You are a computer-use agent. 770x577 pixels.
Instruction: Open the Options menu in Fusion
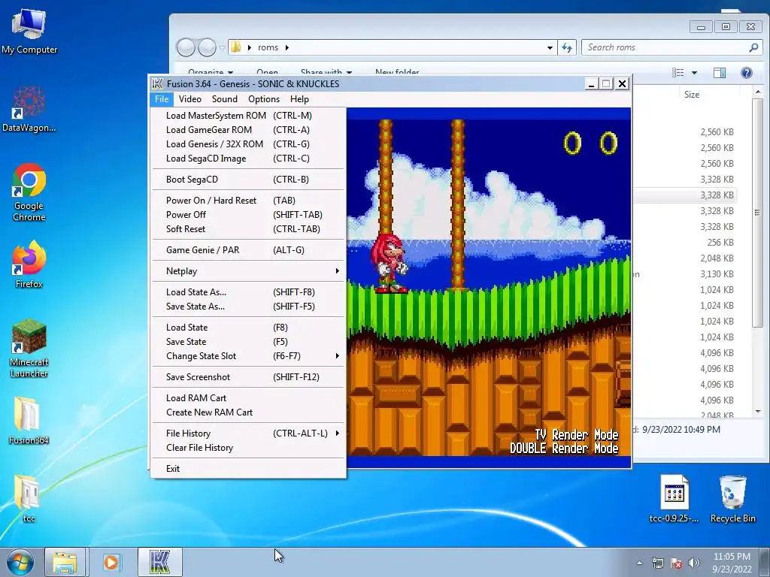264,99
